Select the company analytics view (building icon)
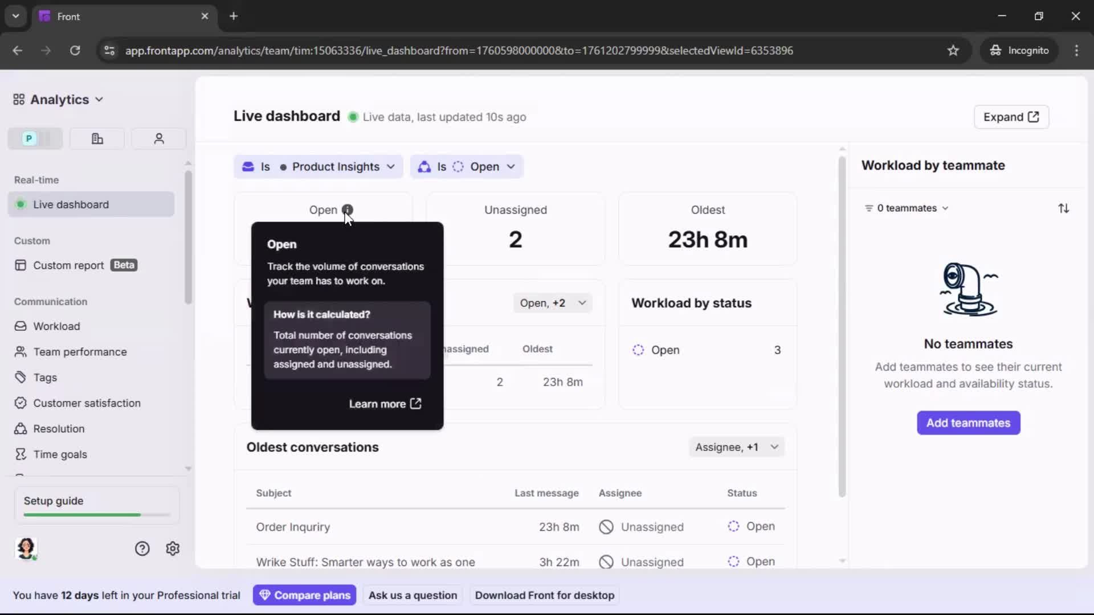The height and width of the screenshot is (615, 1094). click(x=96, y=138)
